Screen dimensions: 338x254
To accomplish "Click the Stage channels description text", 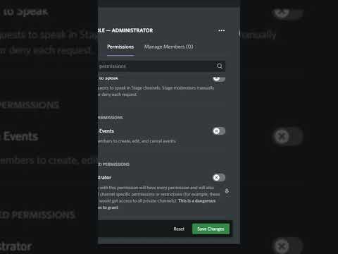I will (156, 91).
